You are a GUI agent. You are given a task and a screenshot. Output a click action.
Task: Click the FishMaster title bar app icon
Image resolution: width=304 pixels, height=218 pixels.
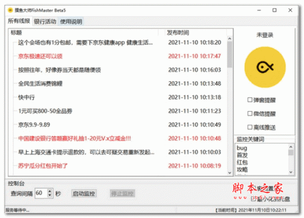point(10,10)
